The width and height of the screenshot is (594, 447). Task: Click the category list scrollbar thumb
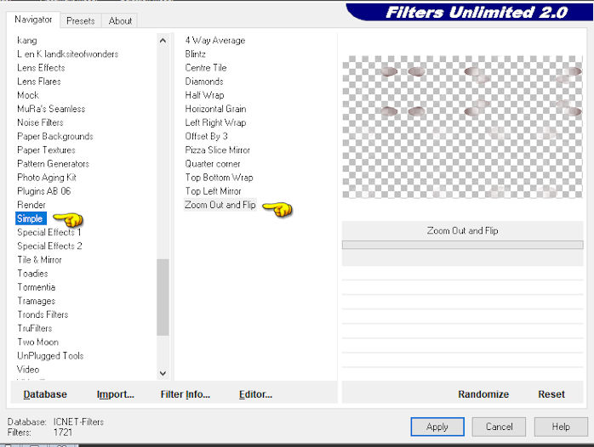coord(163,297)
